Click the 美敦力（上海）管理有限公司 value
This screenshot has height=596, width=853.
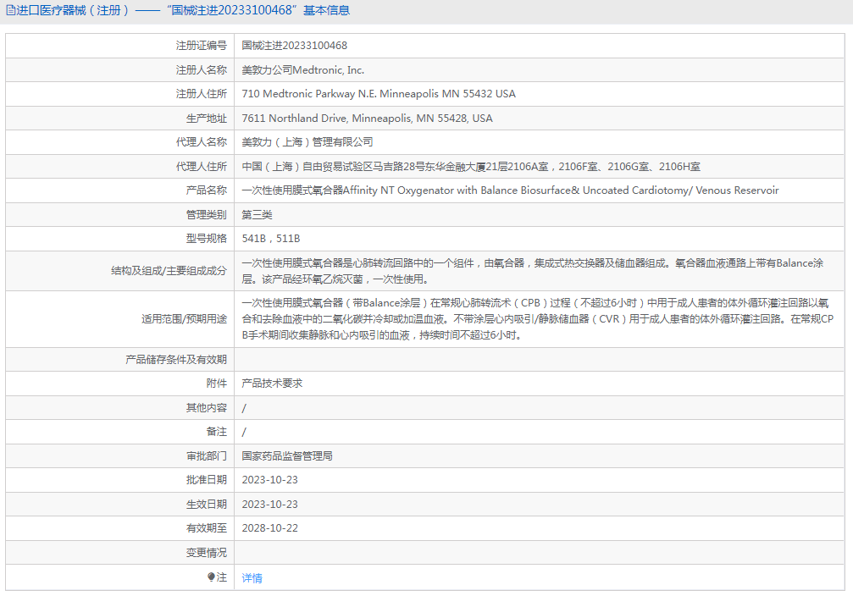[307, 142]
